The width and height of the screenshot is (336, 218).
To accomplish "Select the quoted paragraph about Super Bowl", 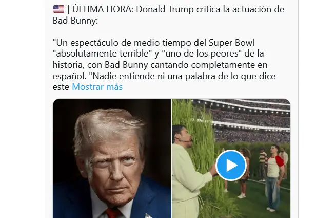I will tap(164, 65).
